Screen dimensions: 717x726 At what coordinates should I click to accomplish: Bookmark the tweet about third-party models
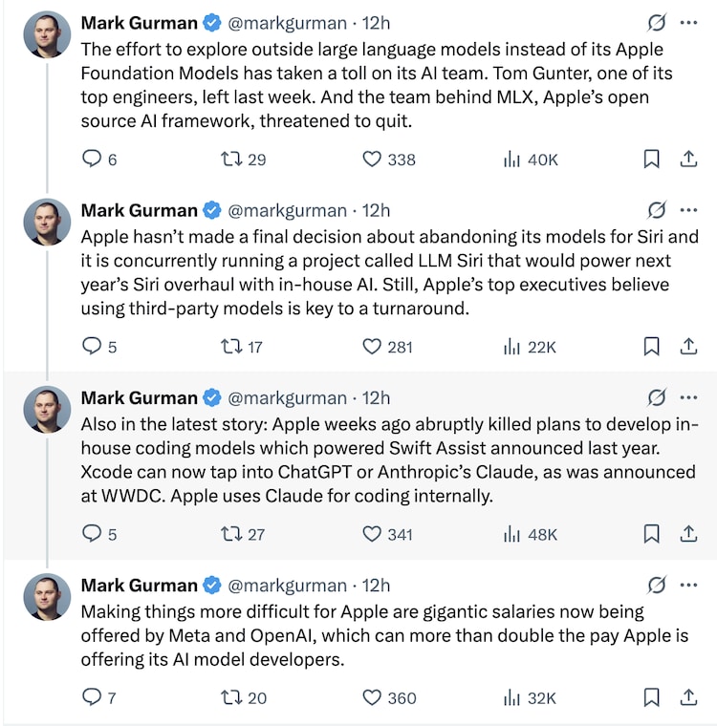pyautogui.click(x=651, y=347)
